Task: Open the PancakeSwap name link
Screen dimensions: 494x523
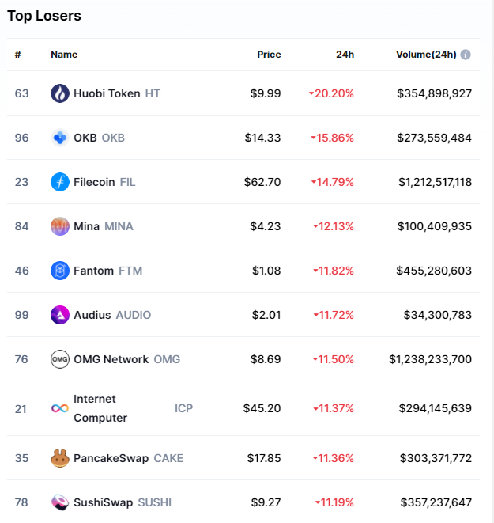Action: click(x=111, y=458)
